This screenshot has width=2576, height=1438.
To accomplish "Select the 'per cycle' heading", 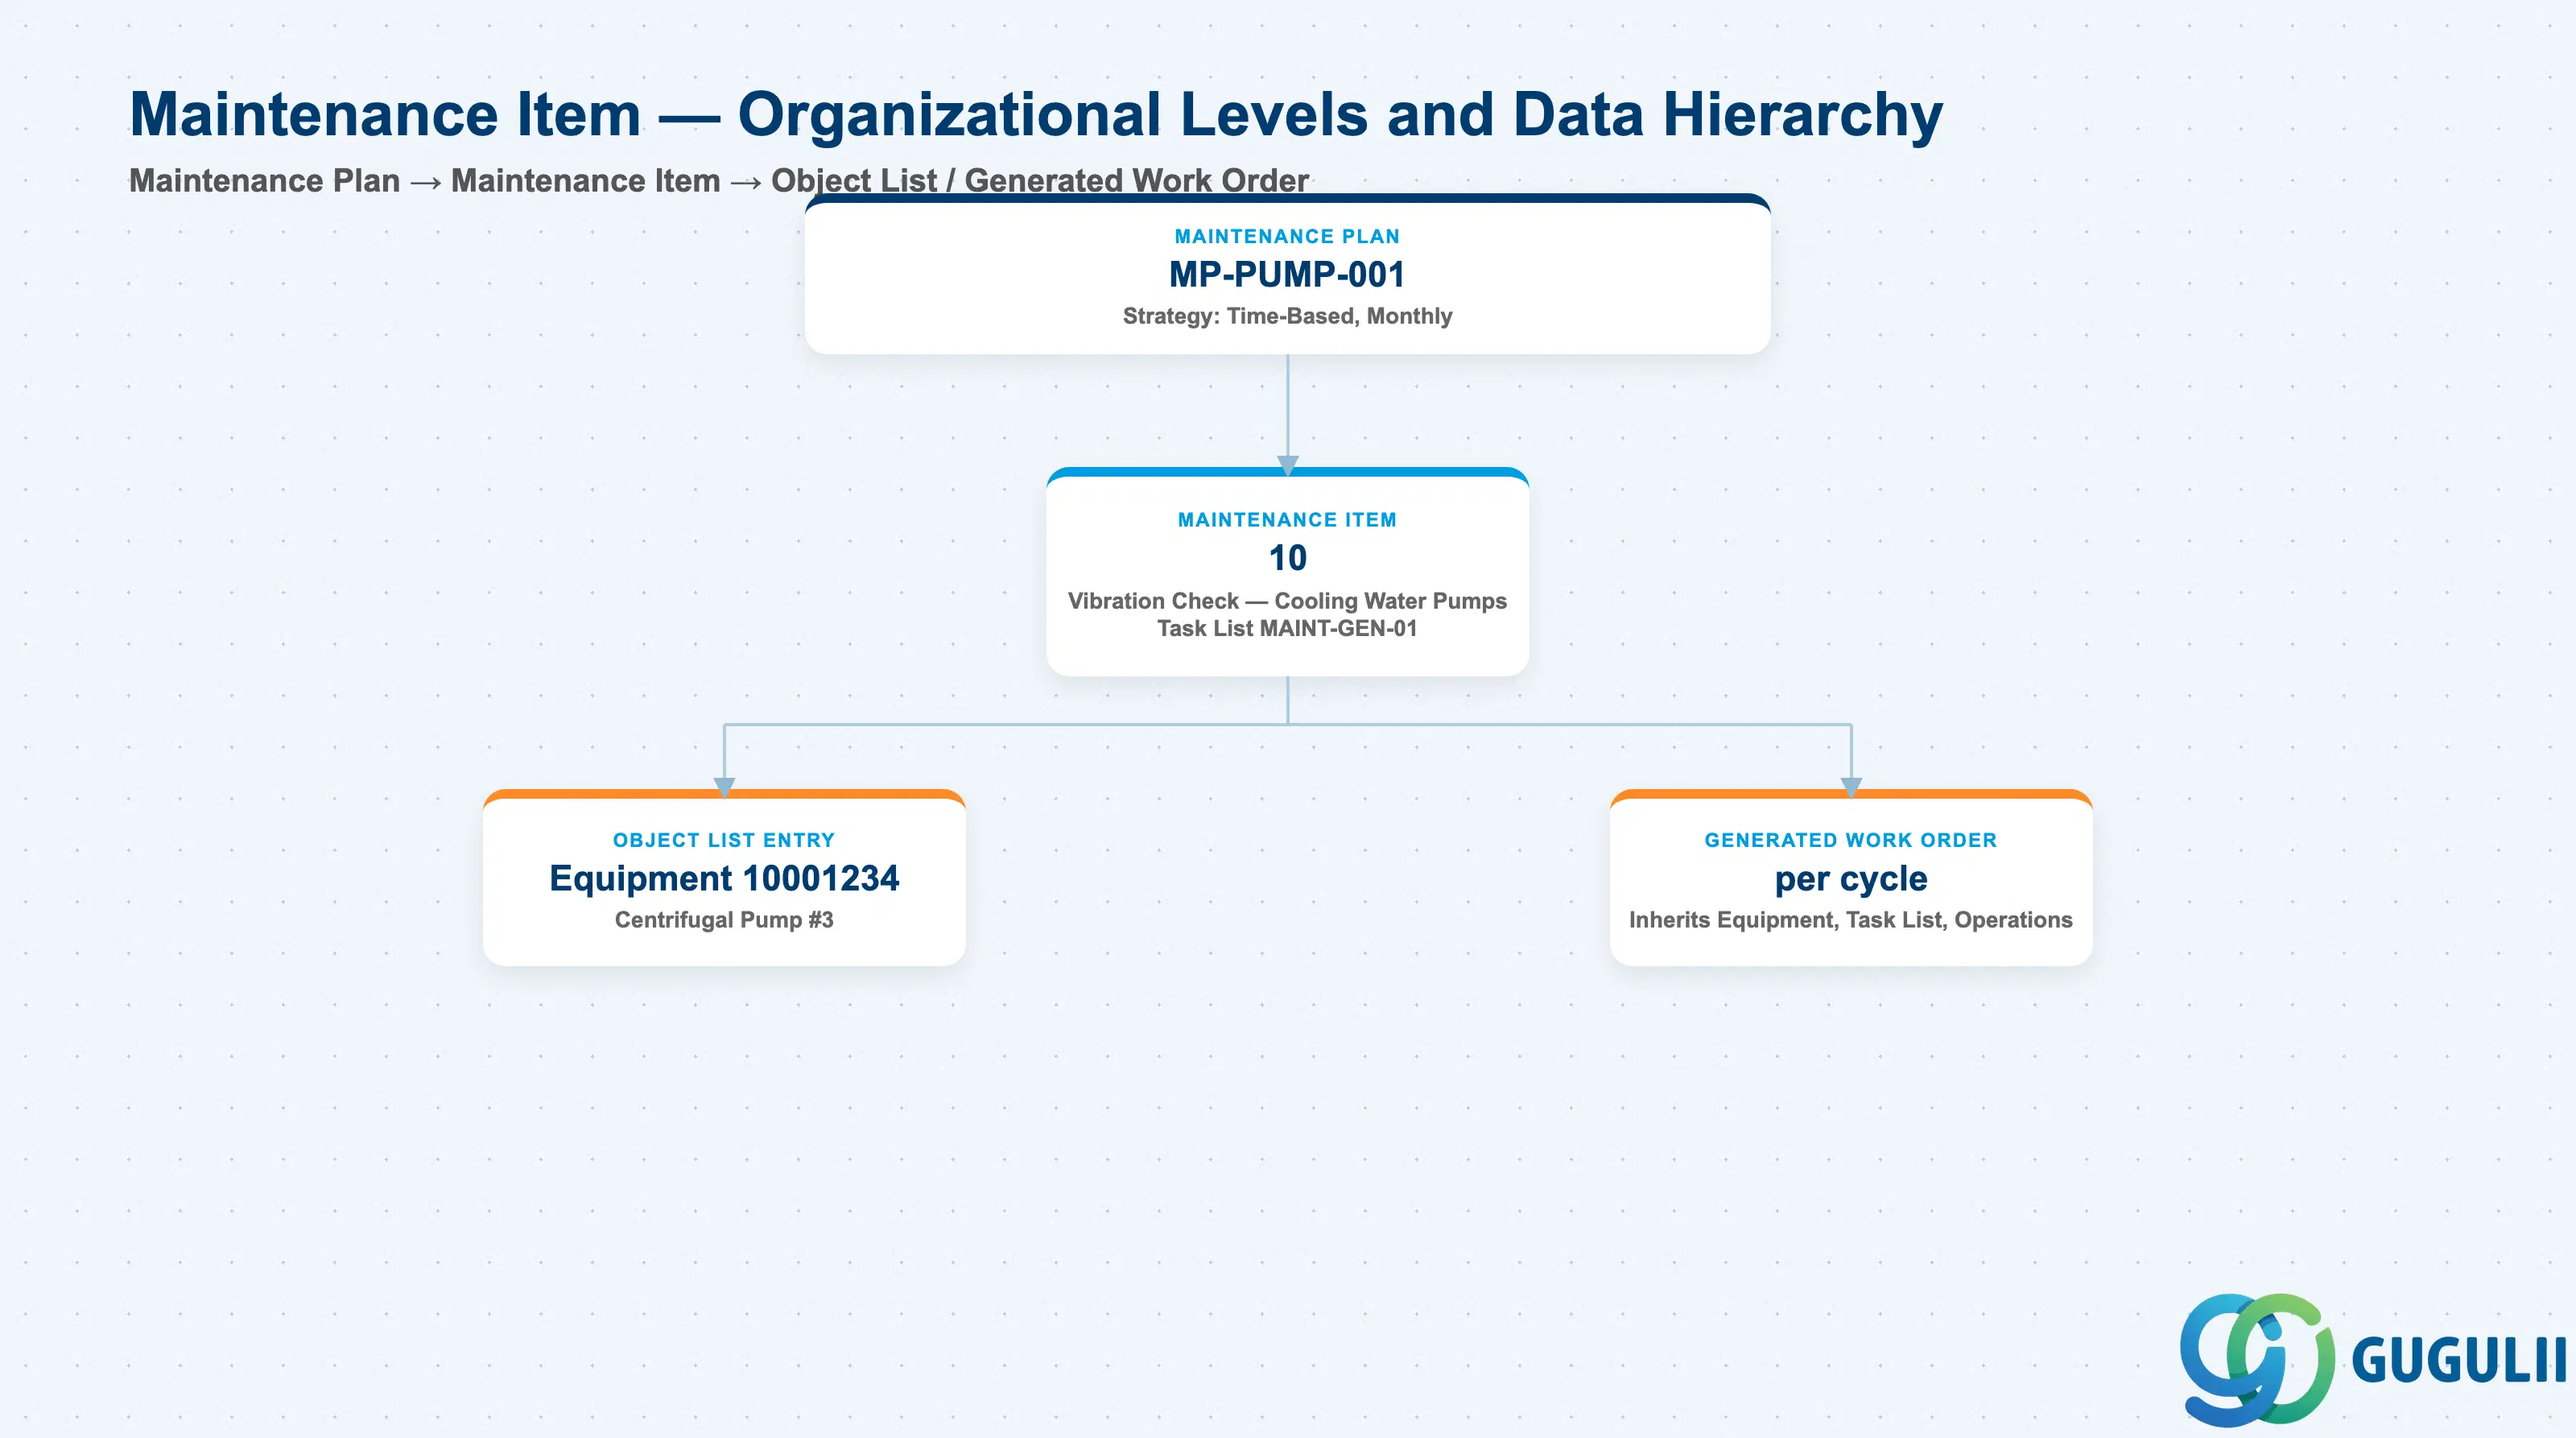I will pos(1851,879).
